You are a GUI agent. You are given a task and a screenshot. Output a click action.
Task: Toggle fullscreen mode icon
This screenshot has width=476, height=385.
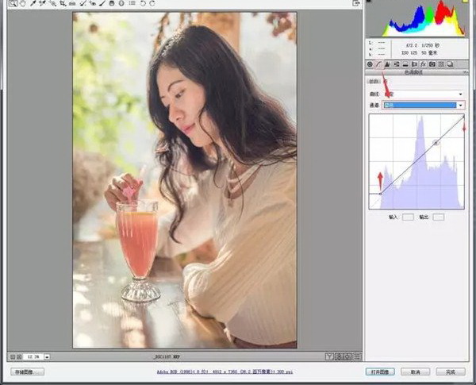point(354,4)
